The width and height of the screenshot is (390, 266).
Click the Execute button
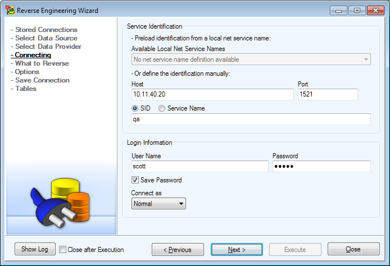pyautogui.click(x=295, y=249)
